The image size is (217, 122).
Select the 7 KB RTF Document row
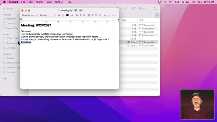click(x=139, y=28)
